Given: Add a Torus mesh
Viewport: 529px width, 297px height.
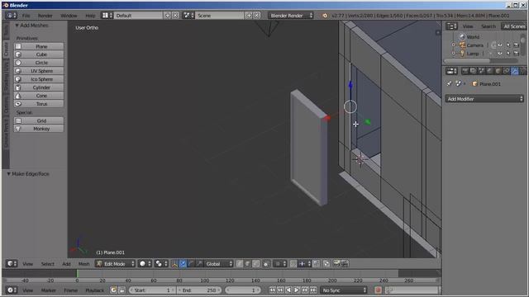Looking at the screenshot, I should click(39, 104).
